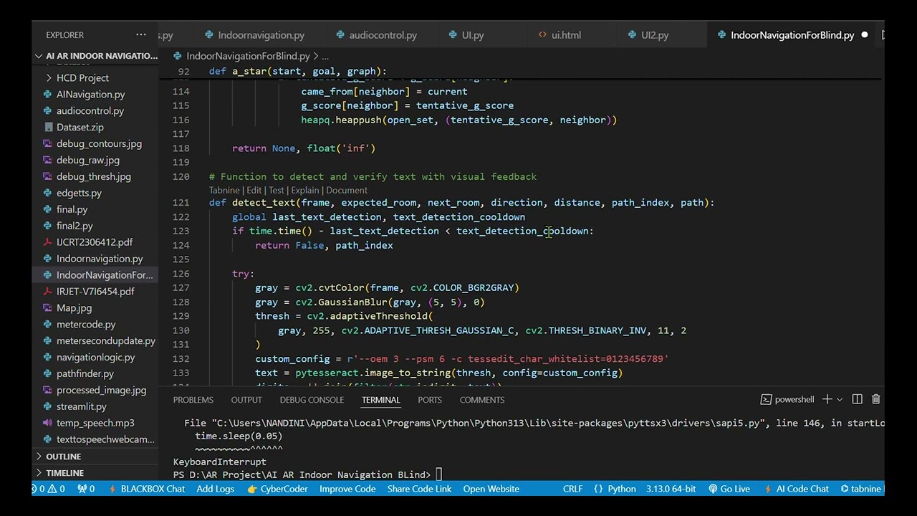Change CRLF line ending setting
Screen dimensions: 917x516
(572, 489)
